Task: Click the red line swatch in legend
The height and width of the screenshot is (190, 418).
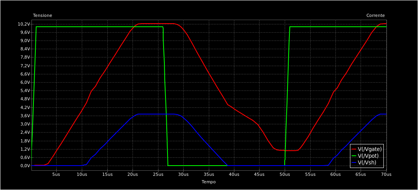Action: [x=354, y=149]
